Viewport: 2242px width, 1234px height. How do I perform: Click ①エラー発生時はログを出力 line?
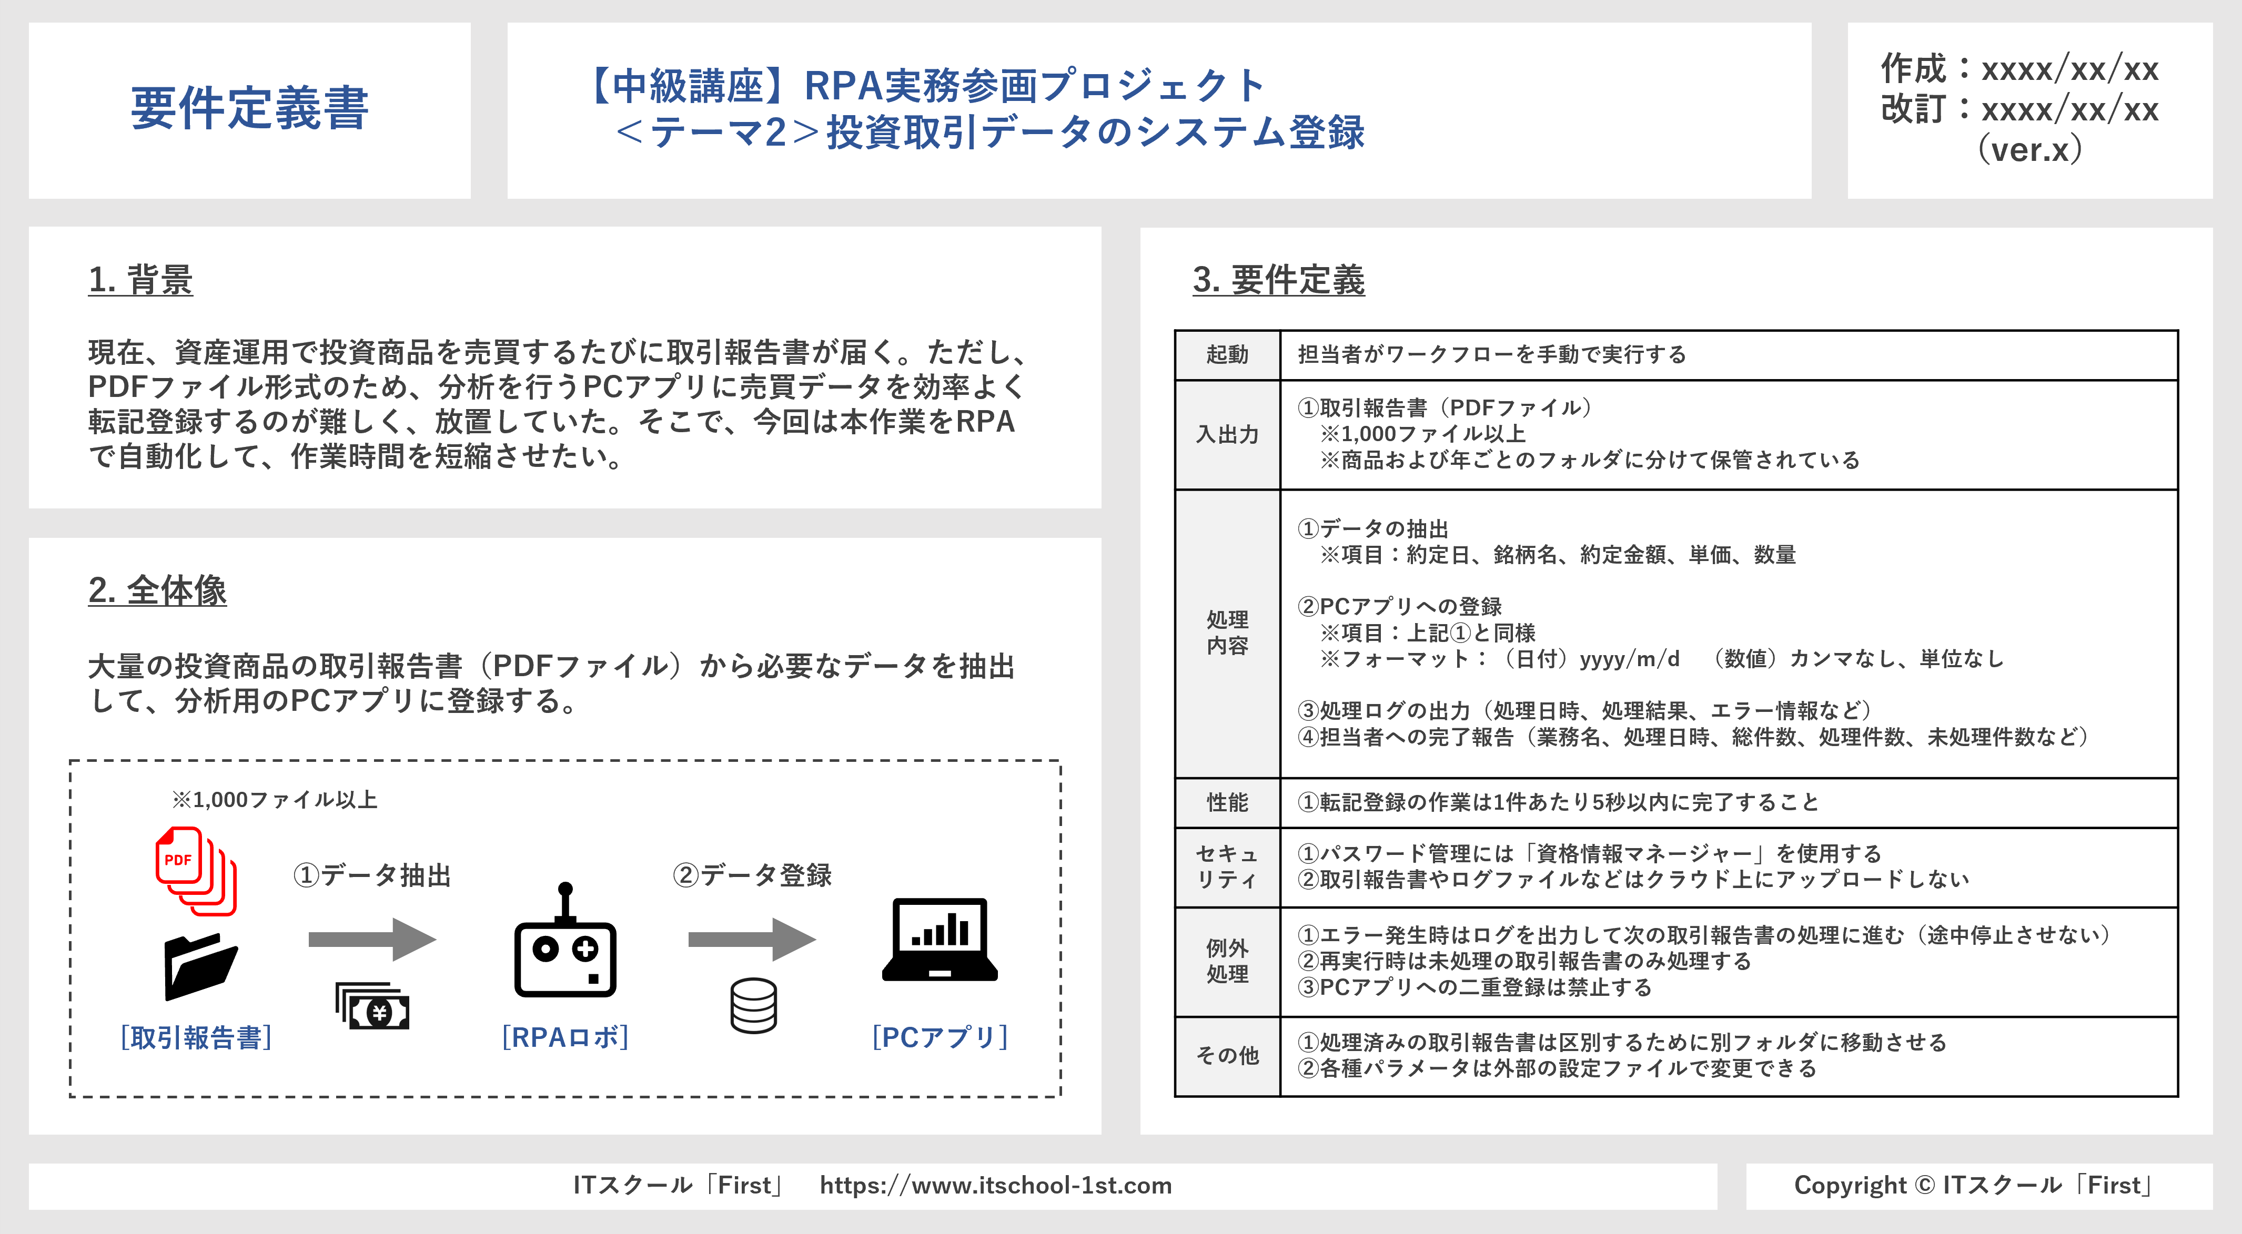(1704, 935)
